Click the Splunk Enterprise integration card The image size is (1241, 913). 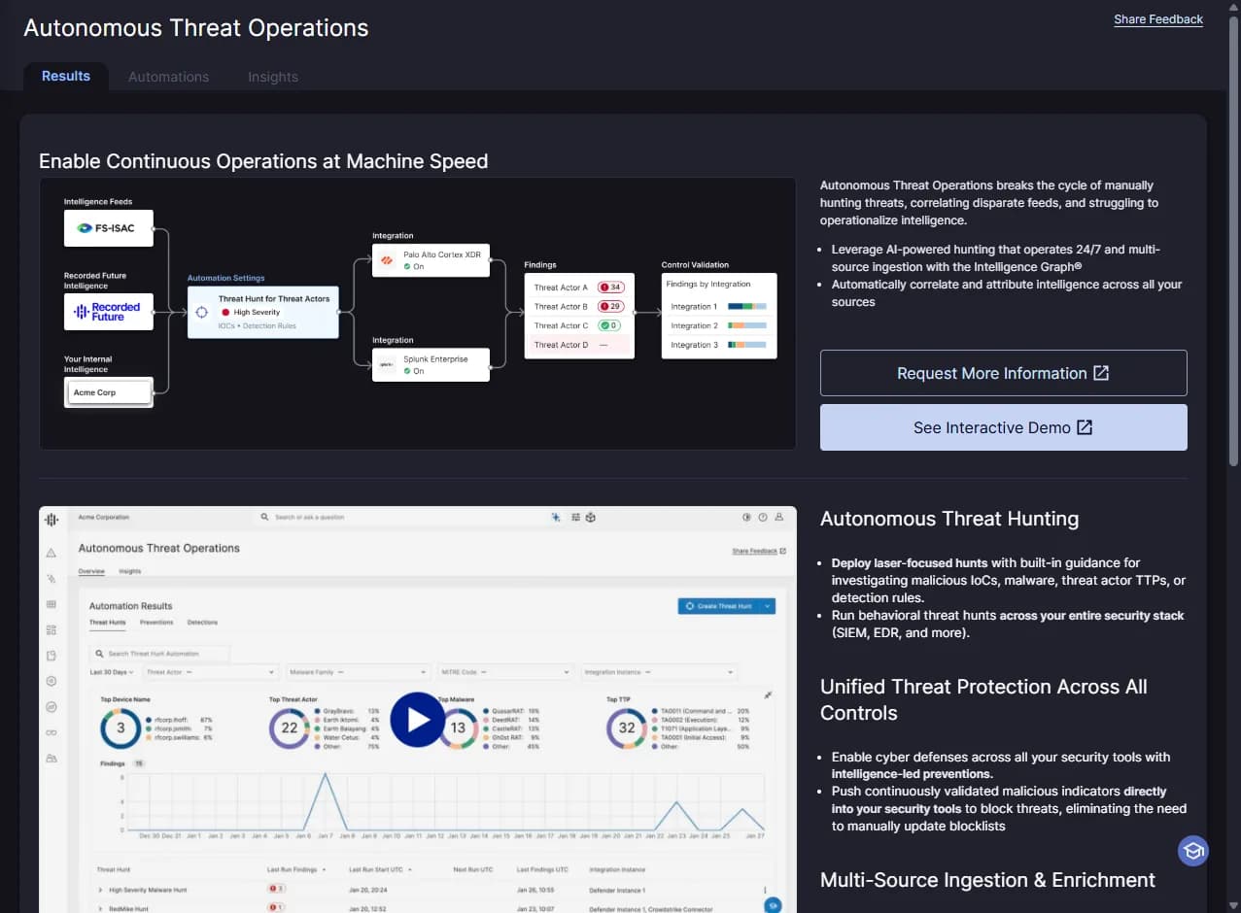431,365
